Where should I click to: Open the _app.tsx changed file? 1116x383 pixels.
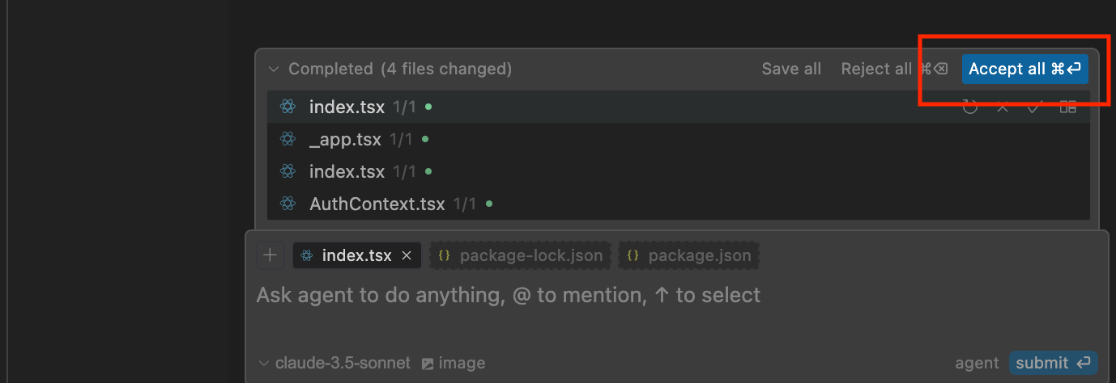click(345, 139)
